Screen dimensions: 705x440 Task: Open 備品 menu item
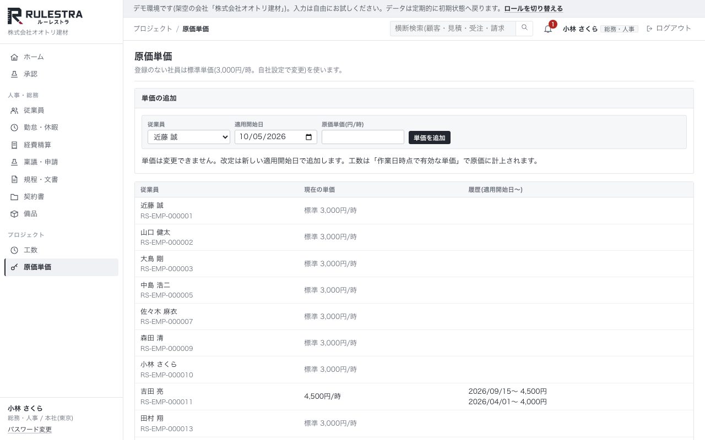pyautogui.click(x=61, y=214)
